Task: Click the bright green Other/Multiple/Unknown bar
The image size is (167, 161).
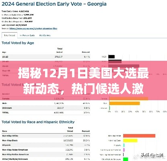Action: (x=126, y=159)
